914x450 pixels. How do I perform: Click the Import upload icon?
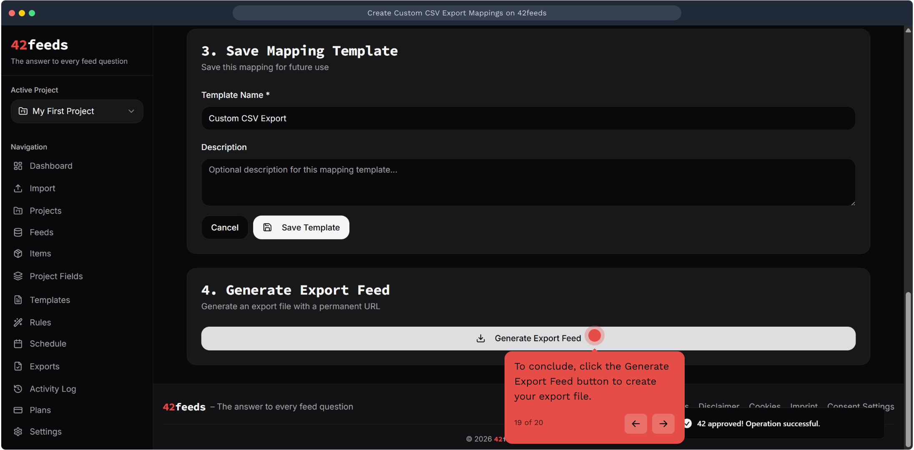(18, 188)
